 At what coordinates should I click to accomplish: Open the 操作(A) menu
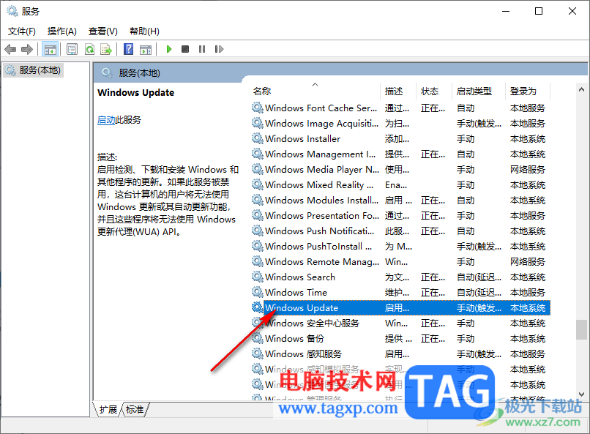(62, 31)
